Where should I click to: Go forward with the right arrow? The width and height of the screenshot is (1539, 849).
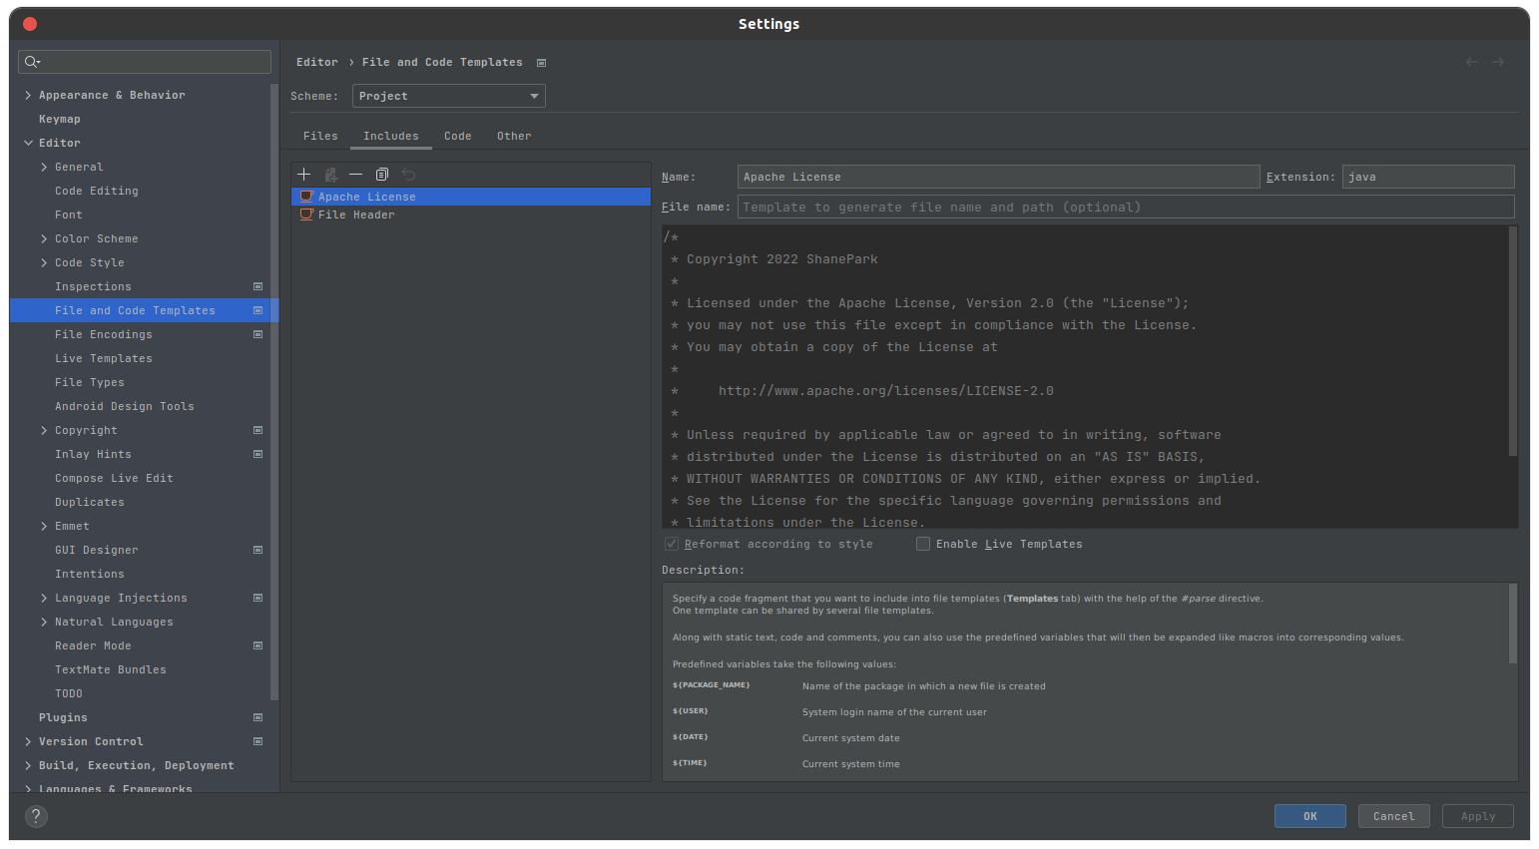1498,62
